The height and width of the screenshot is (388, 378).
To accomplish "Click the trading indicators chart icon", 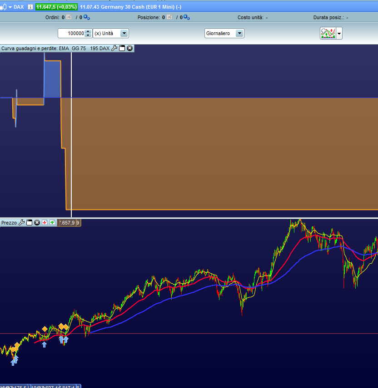I will coord(328,33).
